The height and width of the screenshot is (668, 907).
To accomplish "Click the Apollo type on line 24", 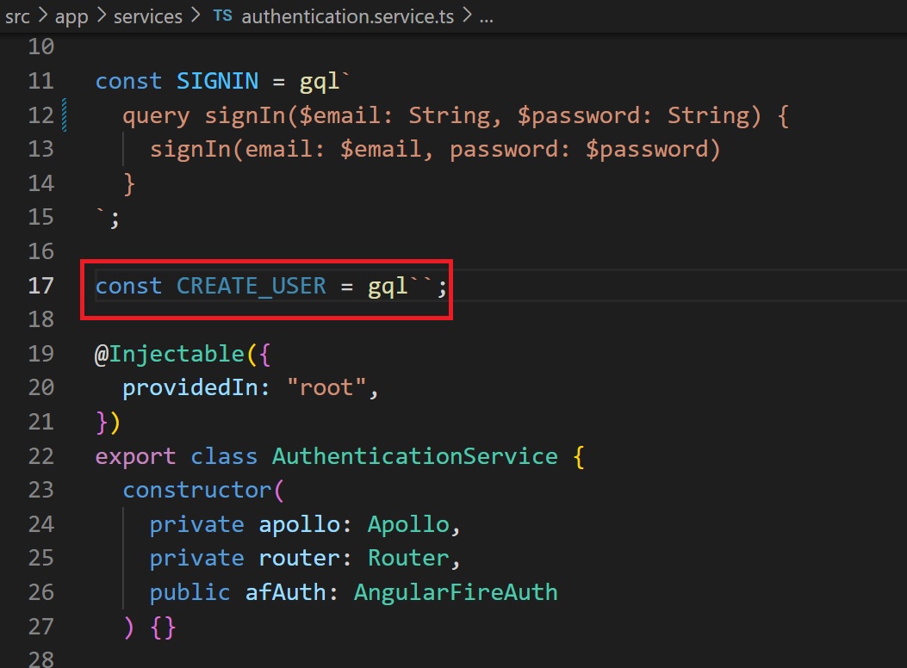I will click(x=408, y=525).
